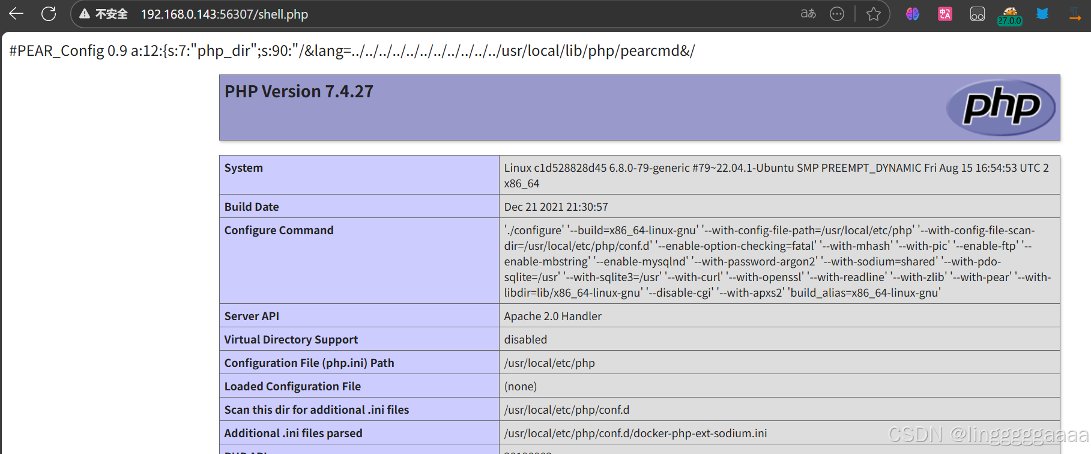Click the 'disabled' value cell
Screen dimensions: 1091x454
(x=779, y=339)
